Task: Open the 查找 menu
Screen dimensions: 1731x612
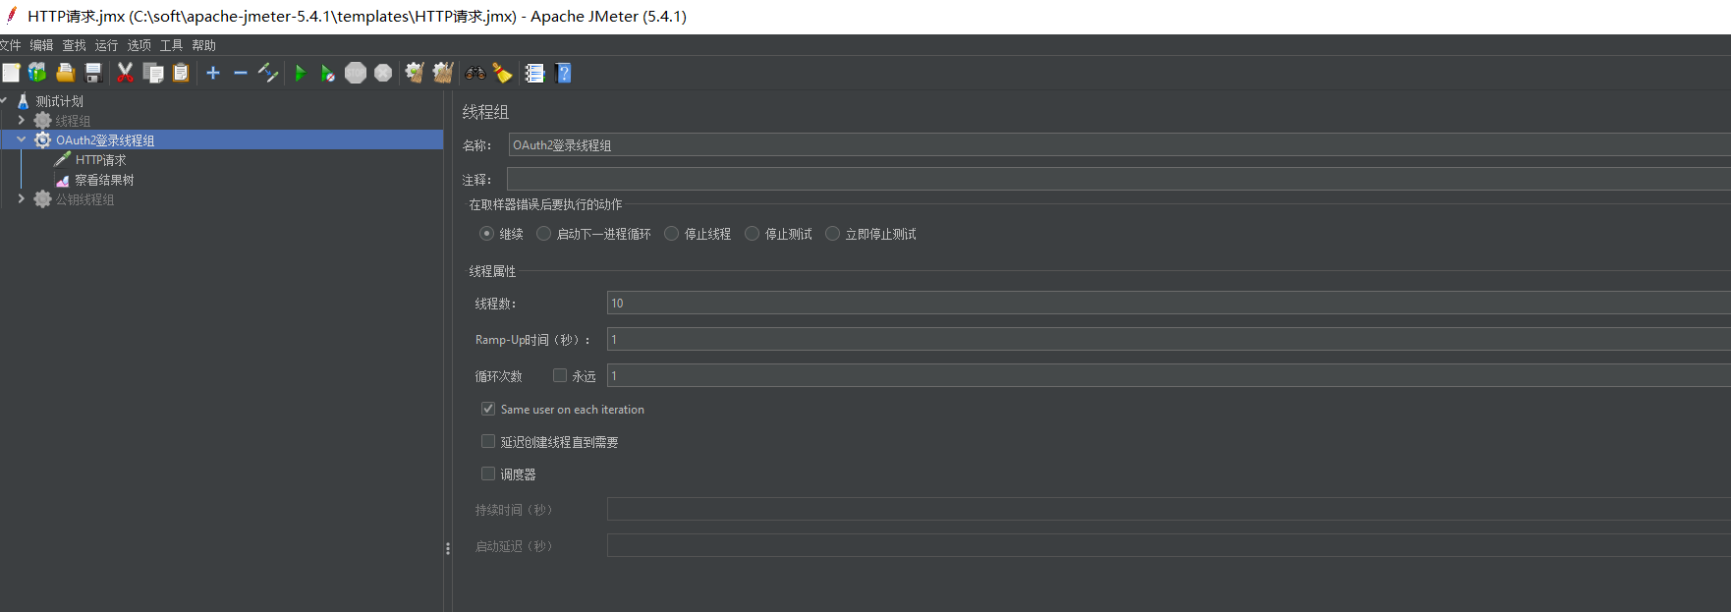Action: click(x=74, y=45)
